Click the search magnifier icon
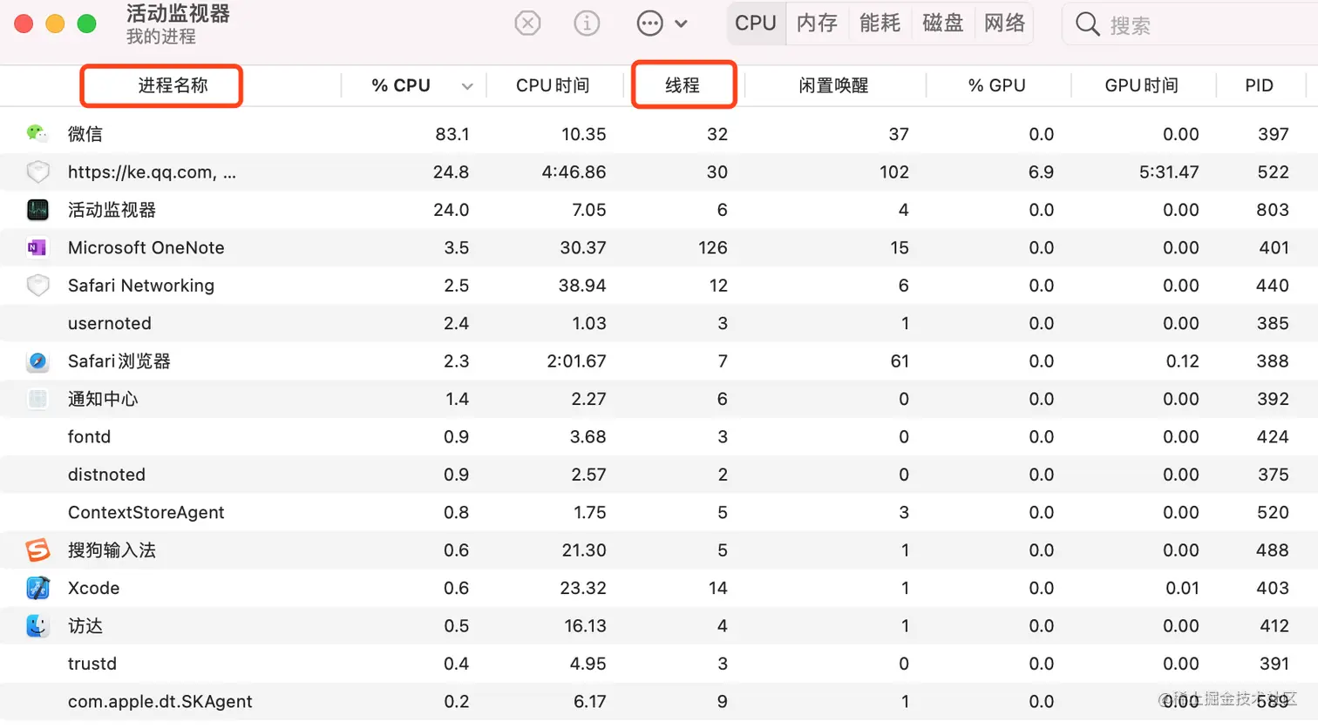The height and width of the screenshot is (728, 1318). [1087, 24]
